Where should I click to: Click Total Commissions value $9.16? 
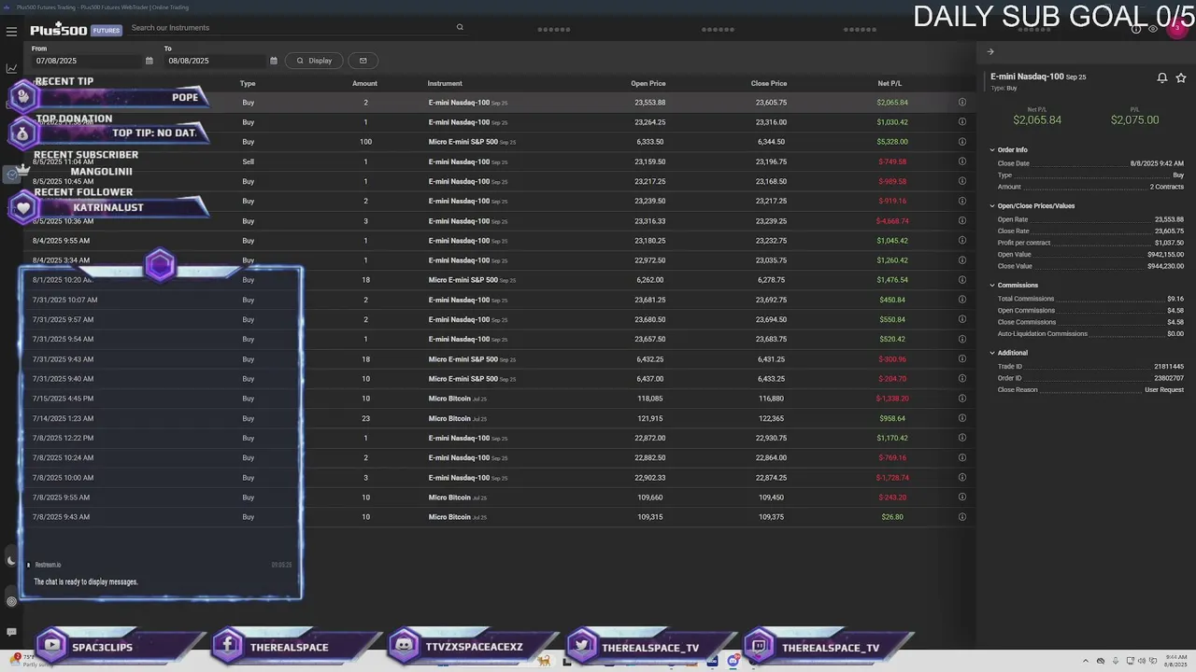pyautogui.click(x=1175, y=299)
